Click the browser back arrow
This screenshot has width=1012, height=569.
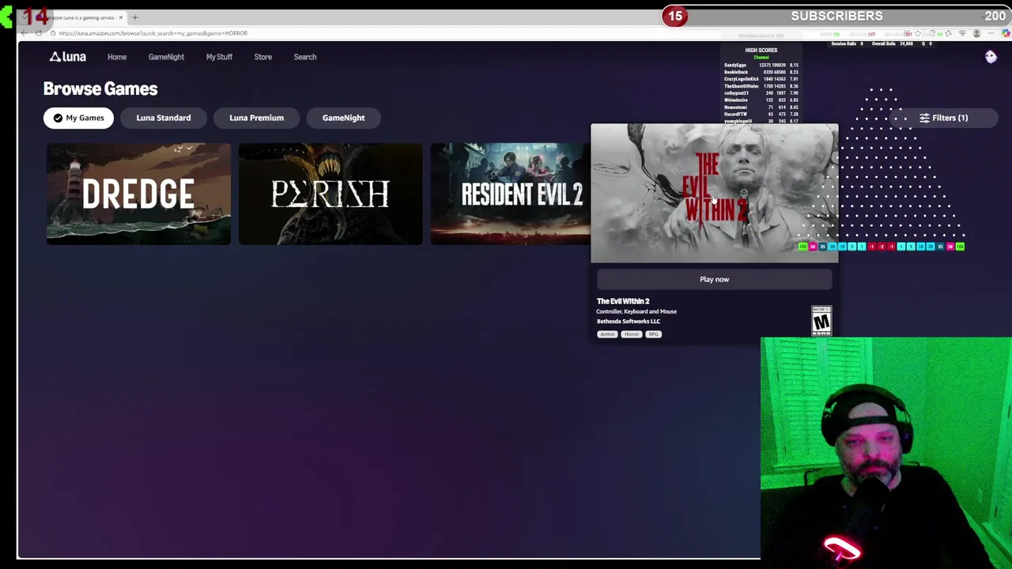(x=24, y=33)
